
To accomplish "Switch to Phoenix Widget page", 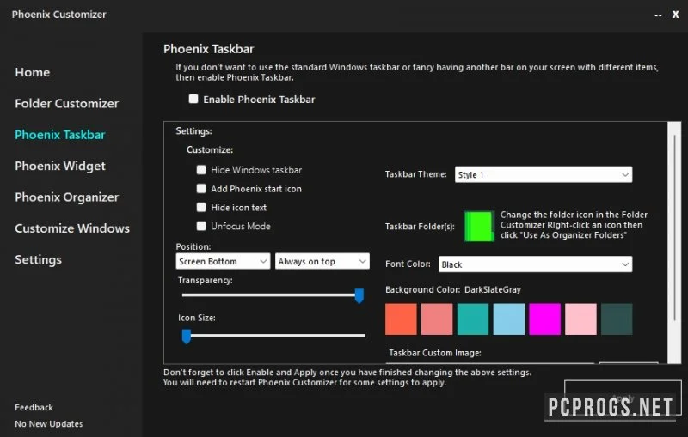I will click(x=60, y=166).
